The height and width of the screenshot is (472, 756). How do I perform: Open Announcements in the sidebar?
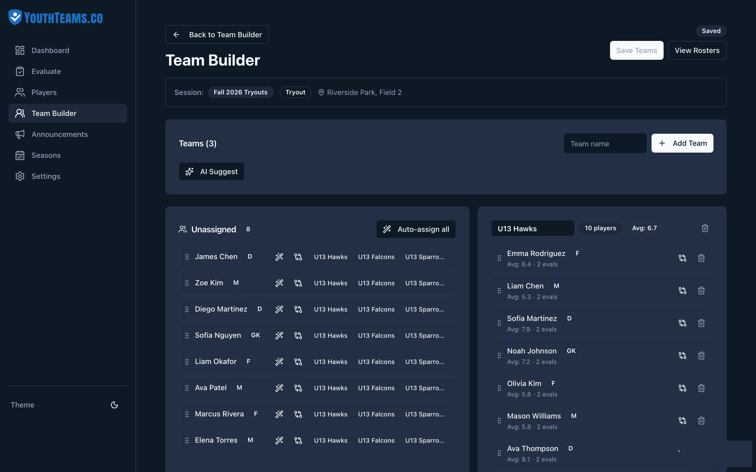pyautogui.click(x=67, y=134)
